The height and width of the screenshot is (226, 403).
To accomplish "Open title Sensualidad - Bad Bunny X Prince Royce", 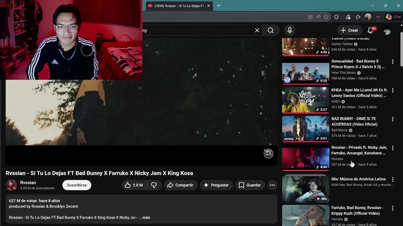I will pyautogui.click(x=358, y=64).
